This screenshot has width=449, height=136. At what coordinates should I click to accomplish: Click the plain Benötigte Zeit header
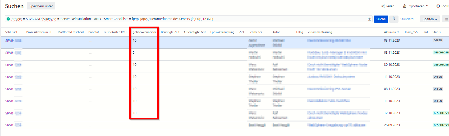click(x=170, y=32)
